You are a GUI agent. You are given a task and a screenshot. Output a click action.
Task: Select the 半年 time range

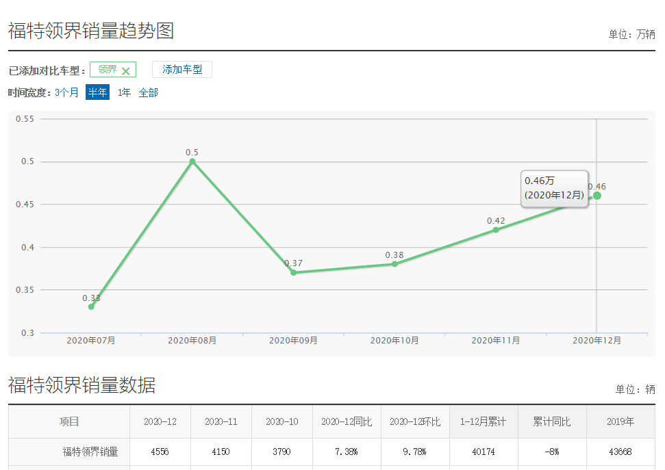97,92
